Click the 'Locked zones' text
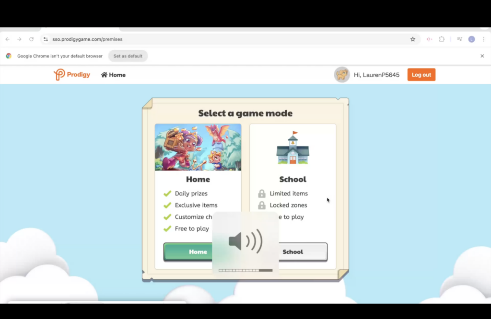The image size is (491, 319). click(288, 205)
